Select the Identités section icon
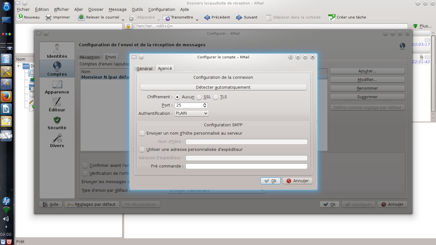The width and height of the screenshot is (436, 245). 57,48
